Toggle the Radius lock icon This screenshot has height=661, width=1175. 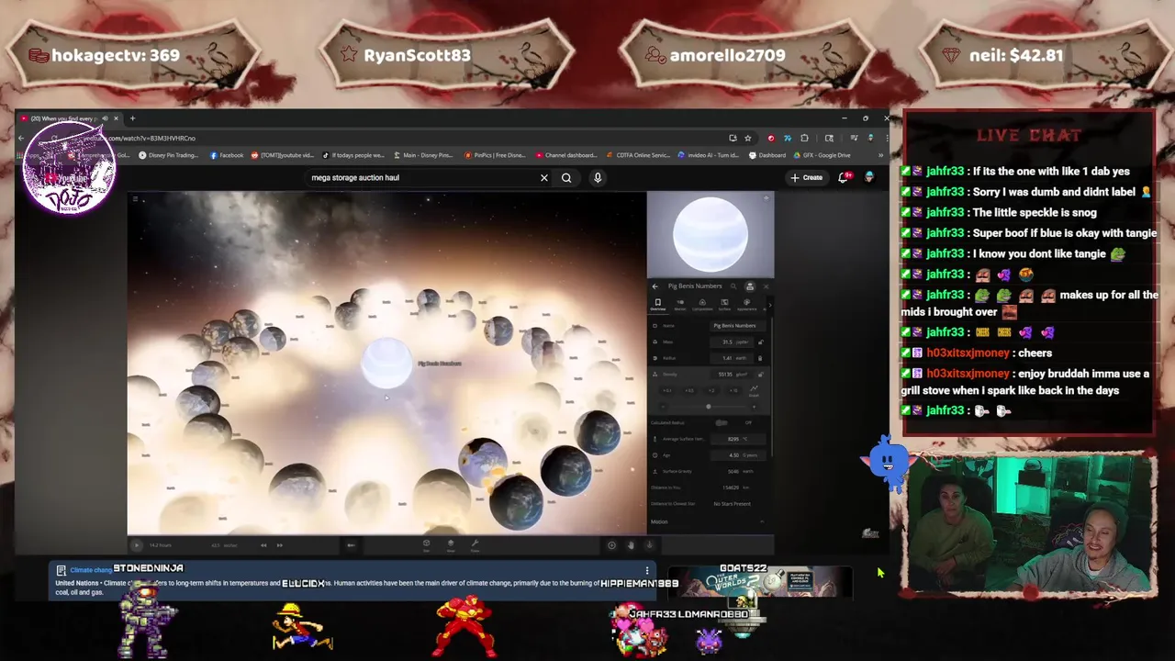pyautogui.click(x=760, y=358)
